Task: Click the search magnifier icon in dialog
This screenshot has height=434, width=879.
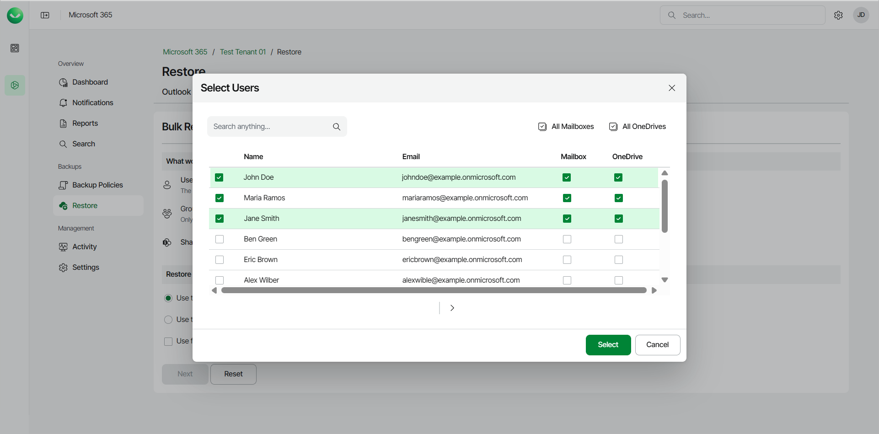Action: (x=337, y=127)
